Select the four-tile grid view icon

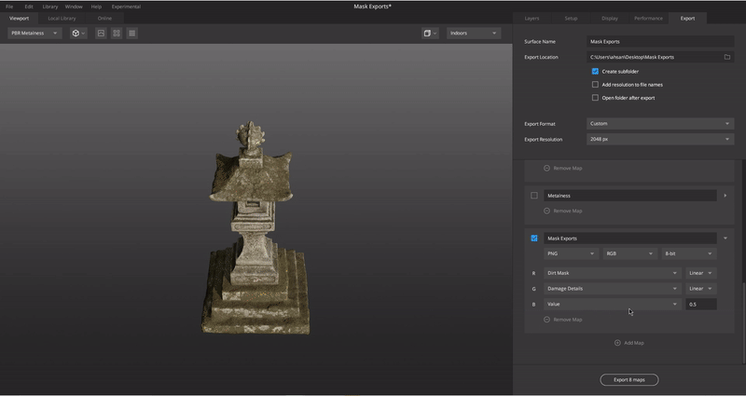click(117, 33)
